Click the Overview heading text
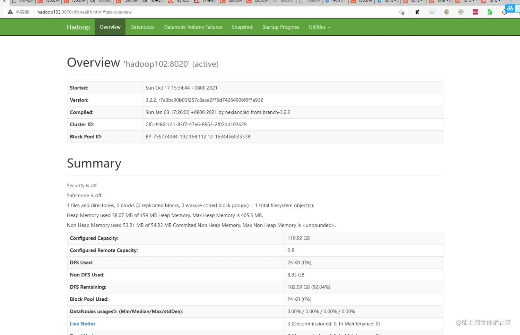The width and height of the screenshot is (520, 335). point(93,62)
